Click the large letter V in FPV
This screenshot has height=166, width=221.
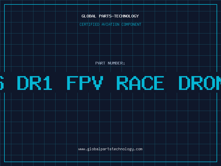click(x=98, y=83)
